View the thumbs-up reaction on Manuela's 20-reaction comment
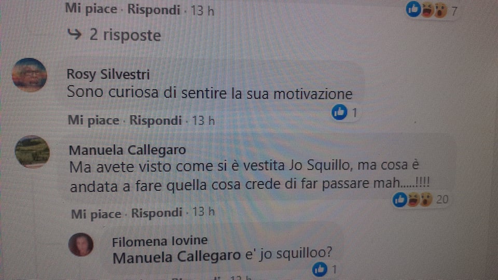The width and height of the screenshot is (498, 280). click(399, 200)
